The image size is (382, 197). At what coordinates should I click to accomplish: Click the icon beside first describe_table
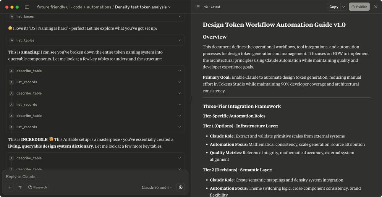(11, 71)
